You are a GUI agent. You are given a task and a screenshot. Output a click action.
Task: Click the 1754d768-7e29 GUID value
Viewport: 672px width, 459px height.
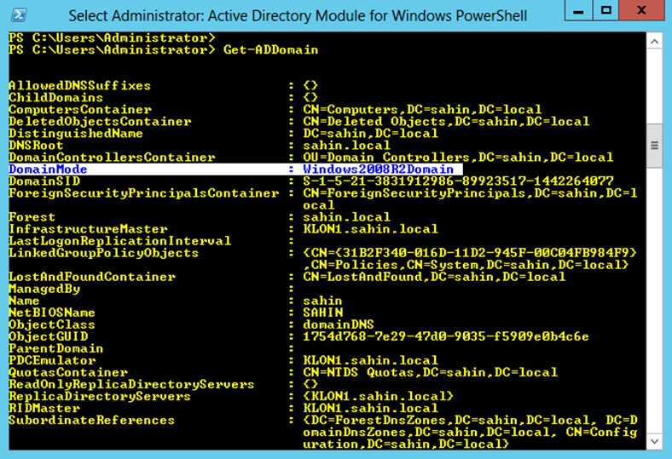tap(446, 336)
